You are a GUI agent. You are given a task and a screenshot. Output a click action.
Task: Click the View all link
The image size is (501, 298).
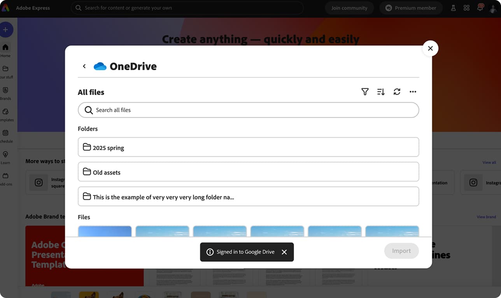pos(489,163)
